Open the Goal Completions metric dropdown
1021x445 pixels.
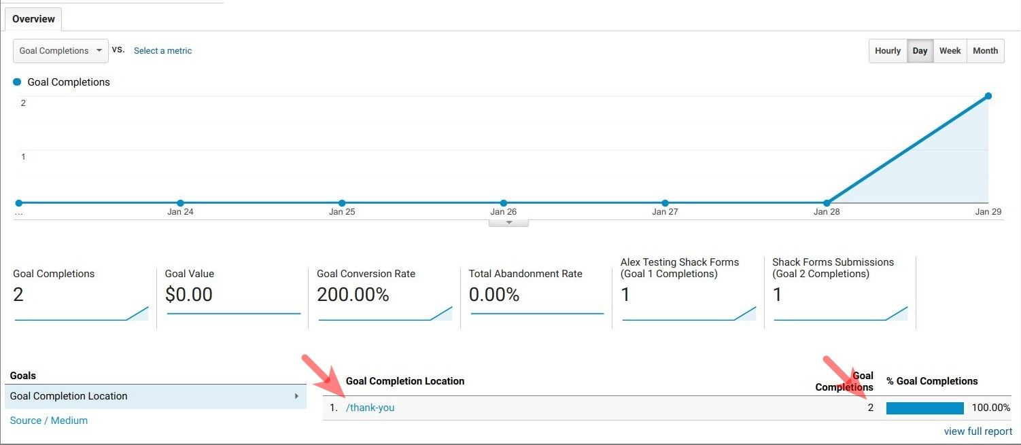coord(60,51)
